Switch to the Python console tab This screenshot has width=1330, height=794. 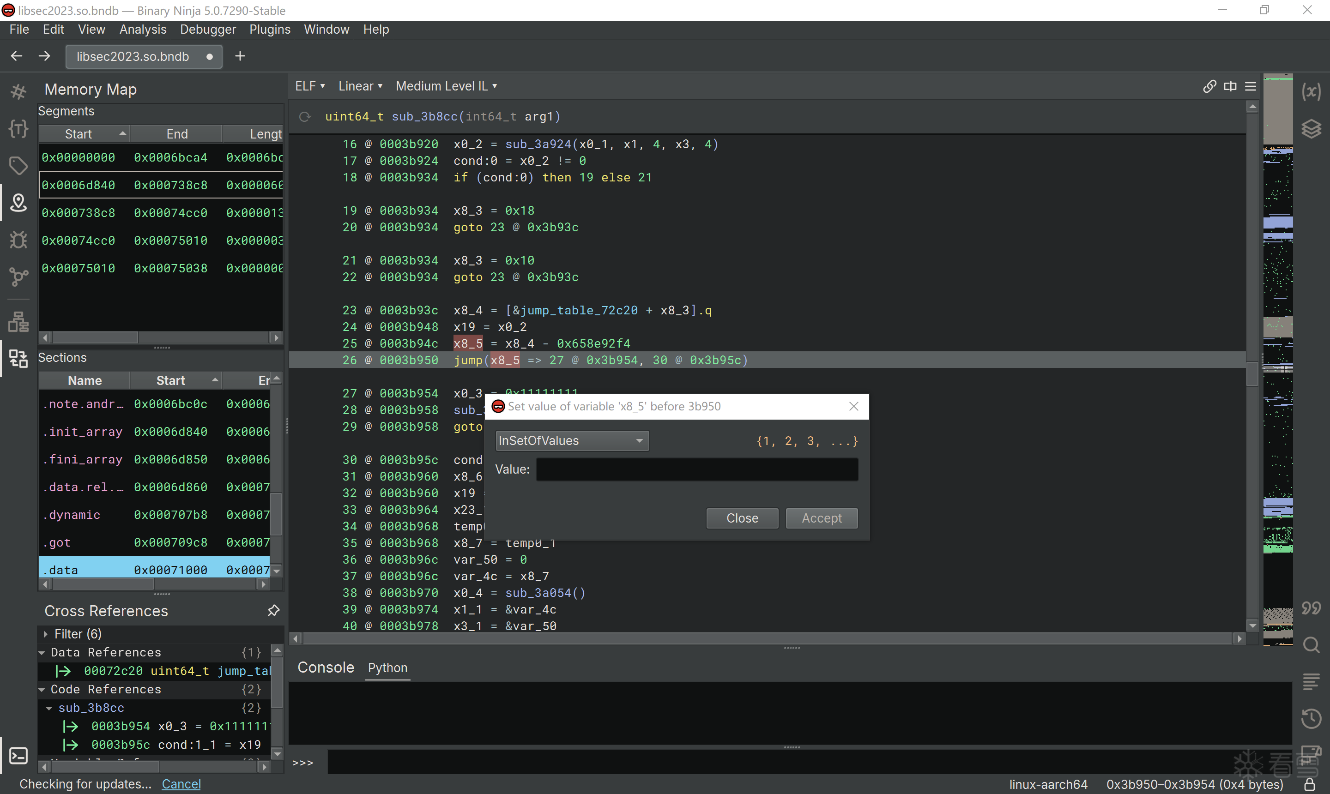pyautogui.click(x=387, y=668)
